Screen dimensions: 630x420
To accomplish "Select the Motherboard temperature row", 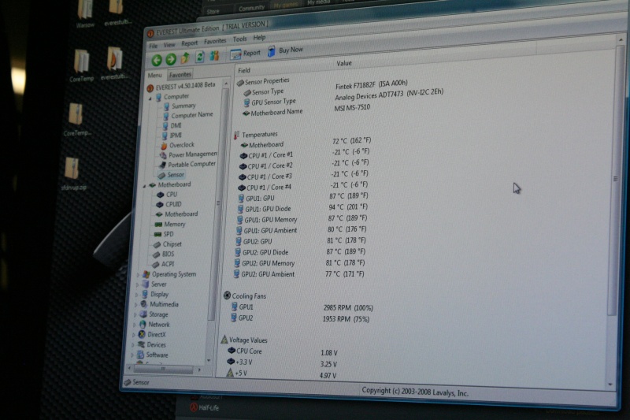I will [x=306, y=143].
